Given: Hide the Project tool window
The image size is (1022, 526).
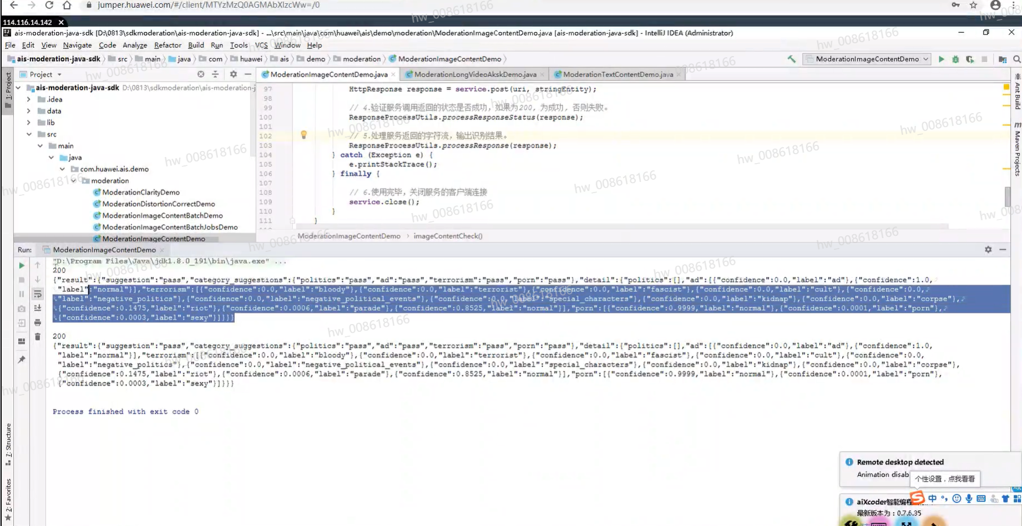Looking at the screenshot, I should click(248, 74).
